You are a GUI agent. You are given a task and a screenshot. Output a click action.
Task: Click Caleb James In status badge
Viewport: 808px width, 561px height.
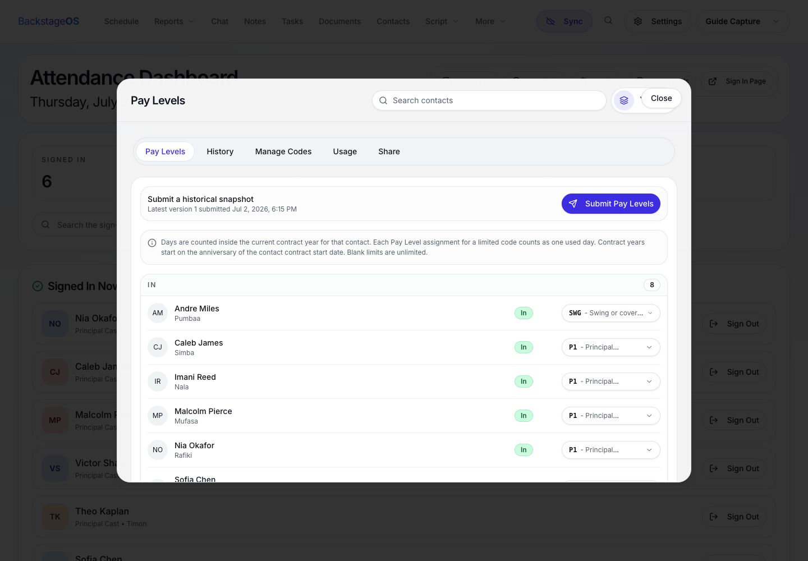tap(524, 347)
